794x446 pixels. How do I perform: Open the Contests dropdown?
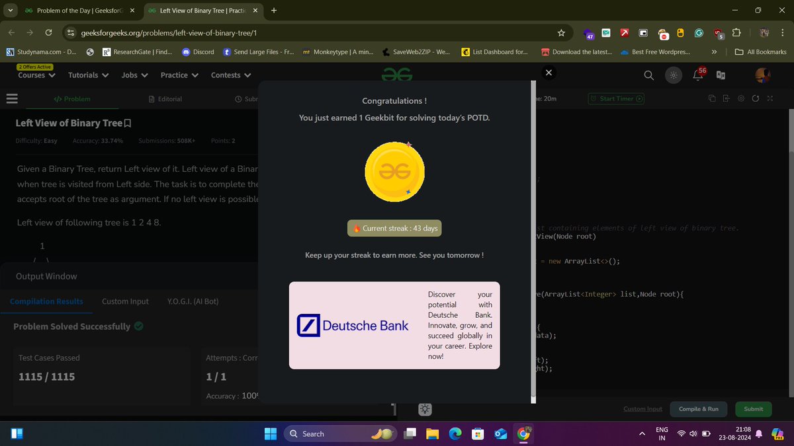(231, 75)
